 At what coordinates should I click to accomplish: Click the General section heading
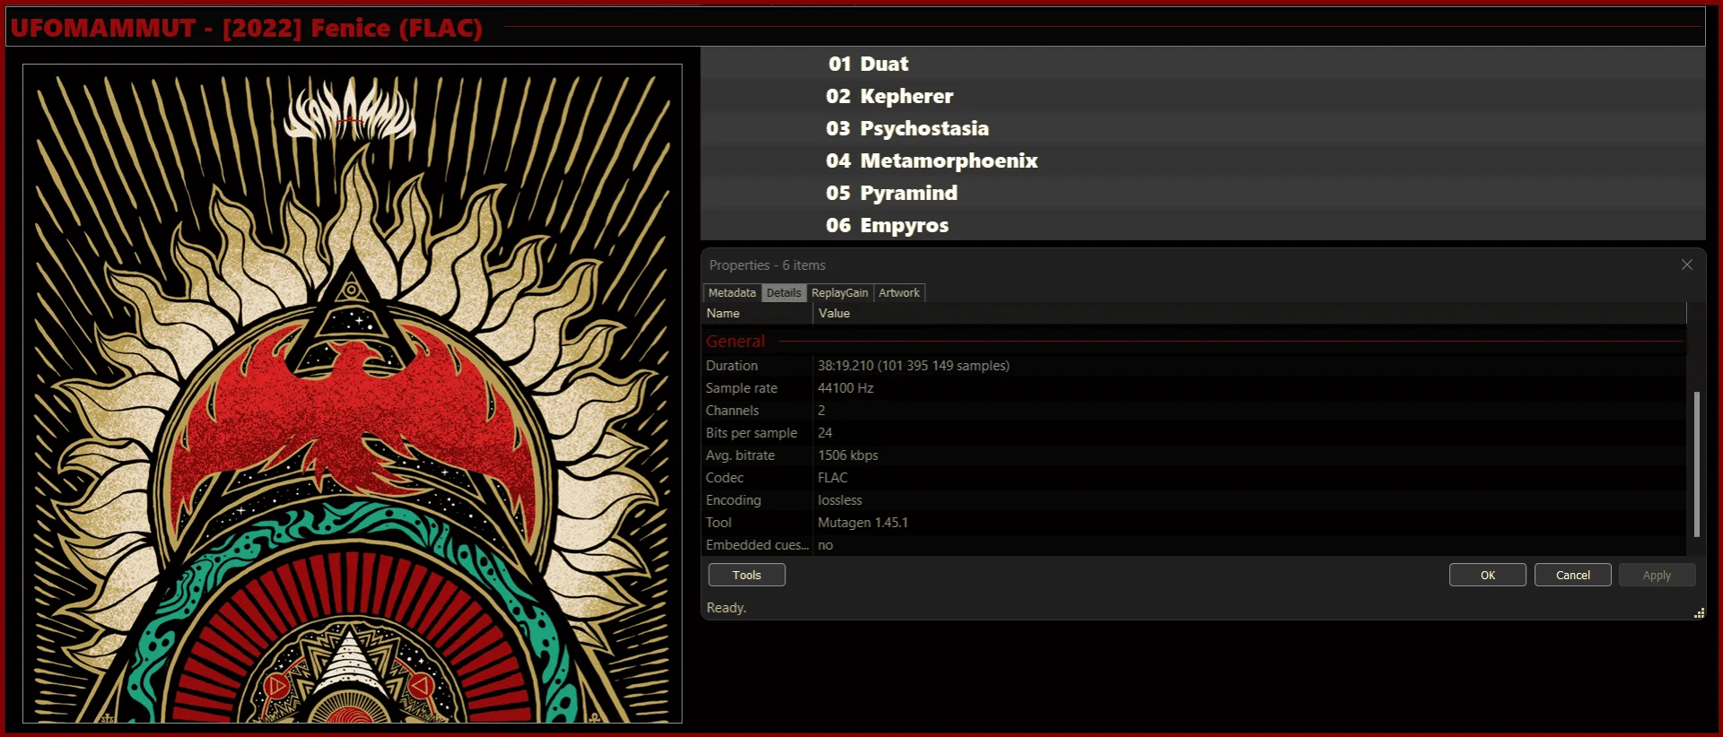pos(736,341)
